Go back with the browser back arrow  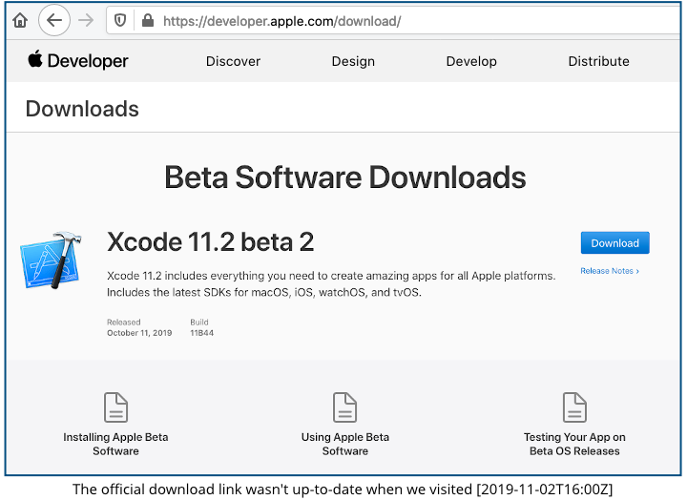click(x=54, y=20)
